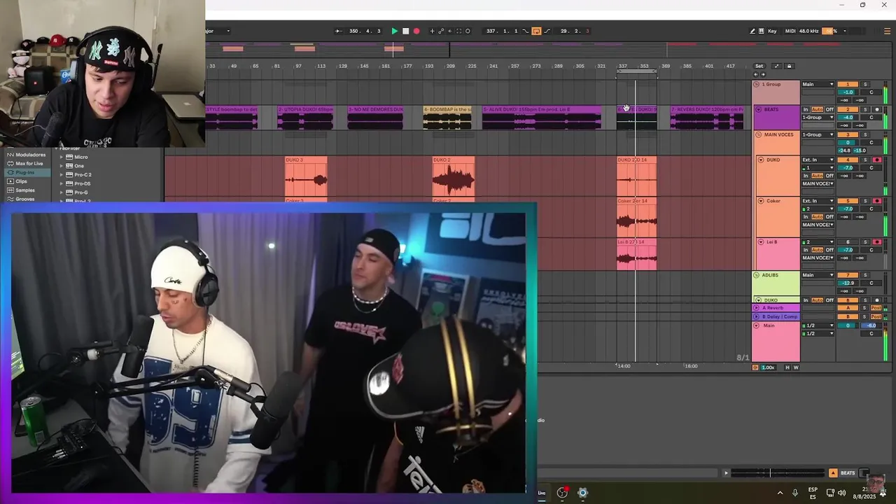Start playback with the Play button
This screenshot has height=504, width=896.
click(x=395, y=31)
